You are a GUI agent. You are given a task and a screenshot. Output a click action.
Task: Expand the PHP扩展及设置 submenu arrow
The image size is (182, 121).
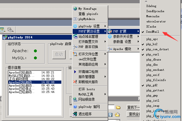[x=105, y=31]
